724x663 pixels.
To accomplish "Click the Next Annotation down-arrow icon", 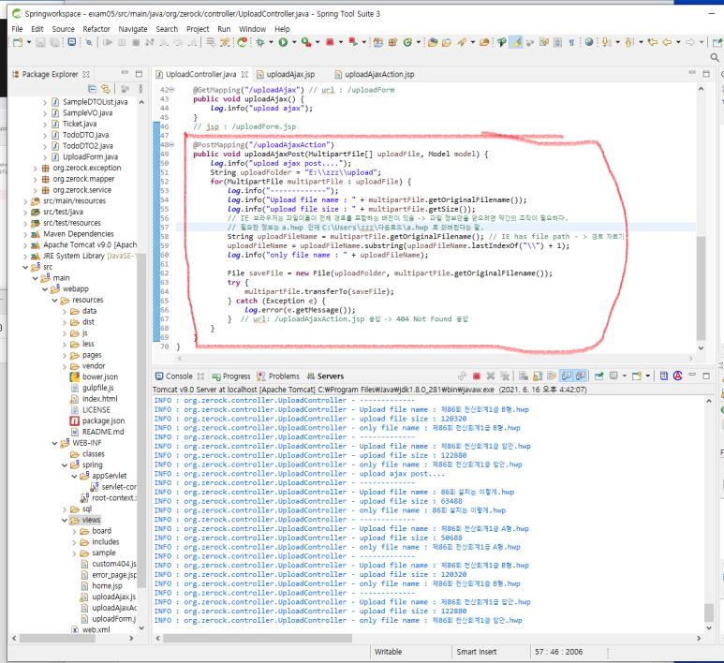I will (x=605, y=42).
